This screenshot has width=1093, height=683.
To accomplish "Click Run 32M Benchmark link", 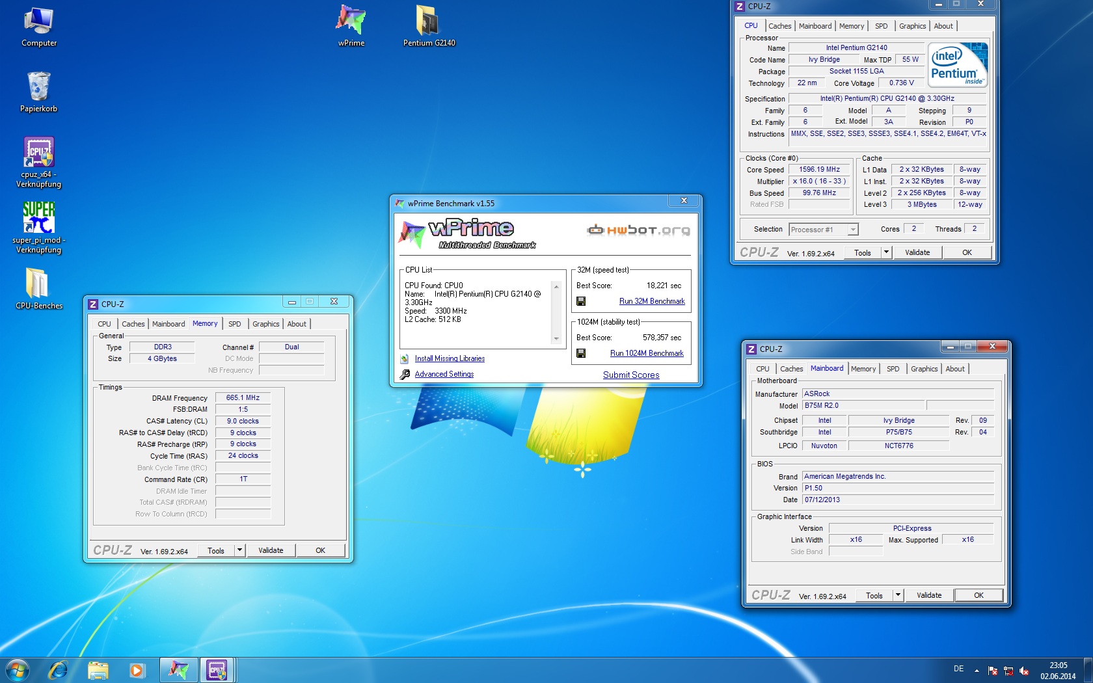I will click(652, 301).
